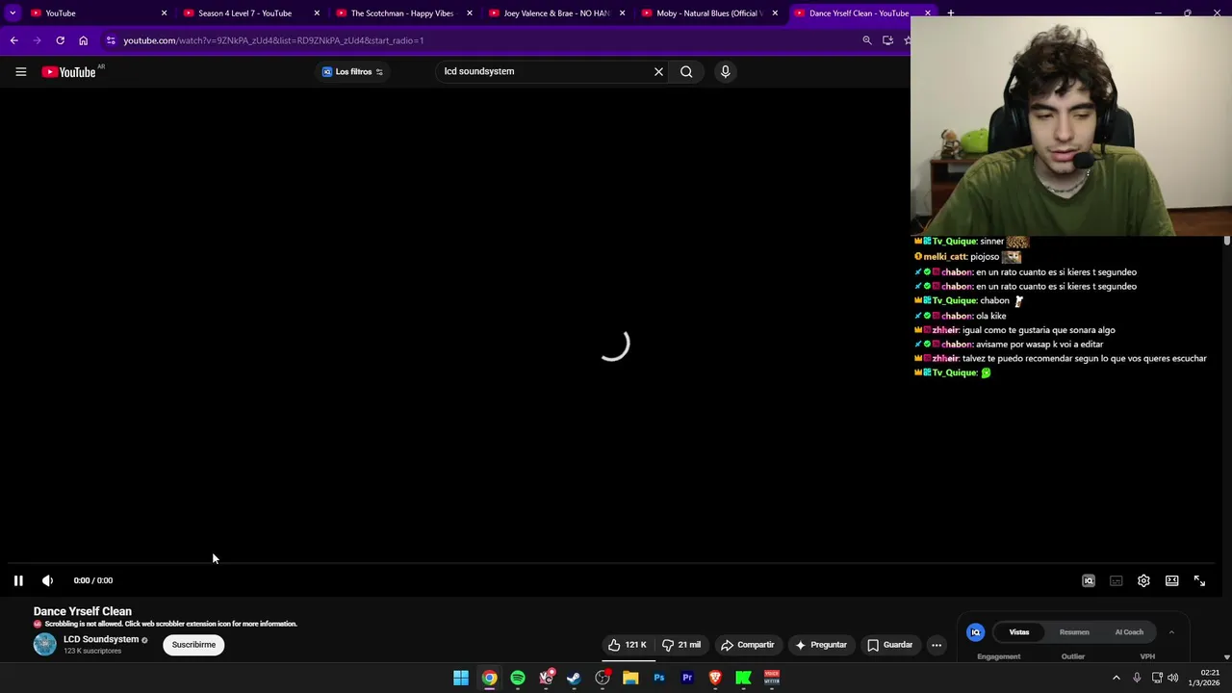Click the Preguntar button

[821, 645]
